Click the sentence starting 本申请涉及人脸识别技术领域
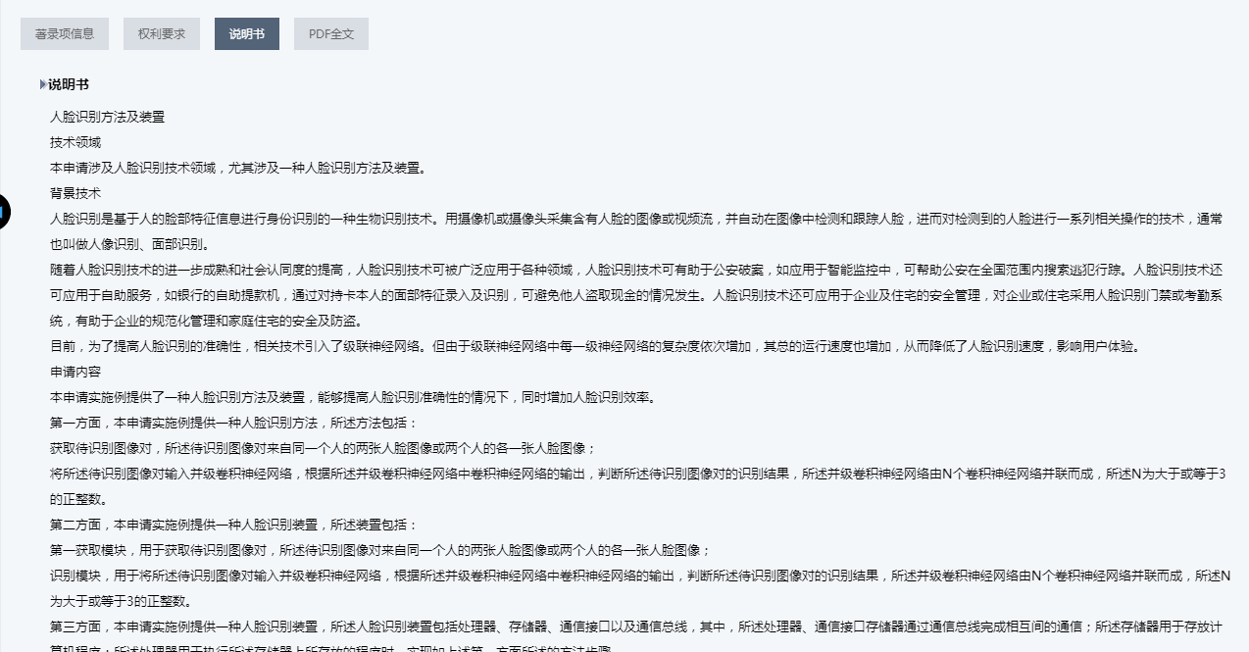This screenshot has width=1249, height=652. 238,168
